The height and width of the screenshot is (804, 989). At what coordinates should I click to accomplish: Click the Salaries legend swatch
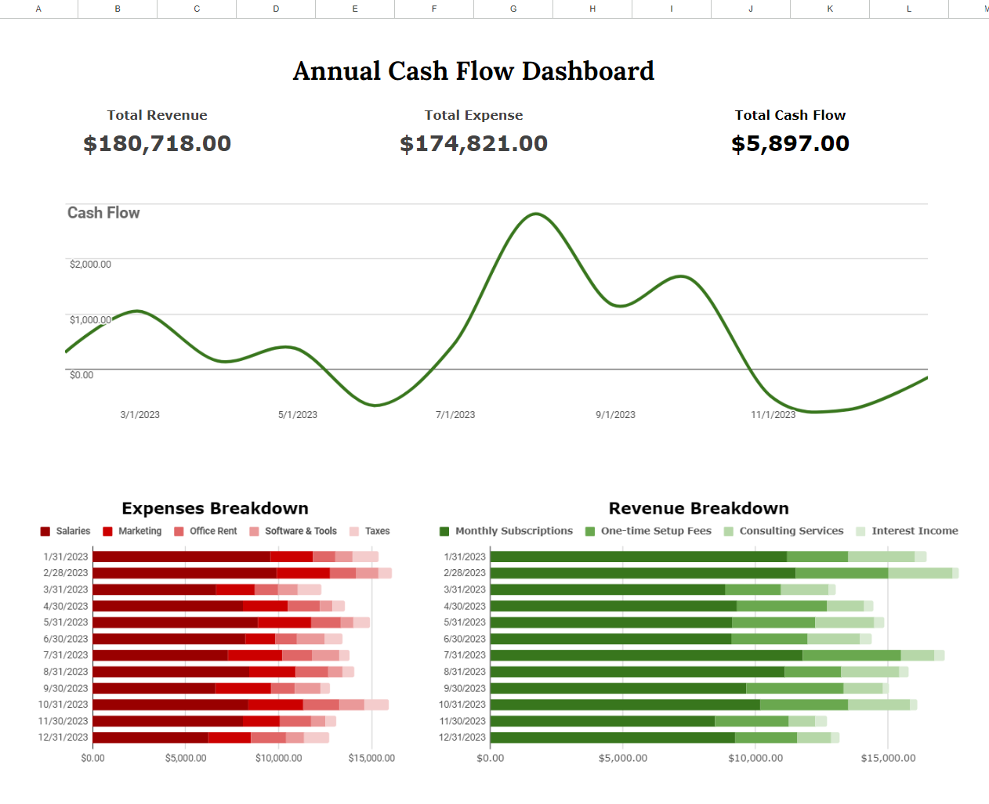pyautogui.click(x=45, y=532)
